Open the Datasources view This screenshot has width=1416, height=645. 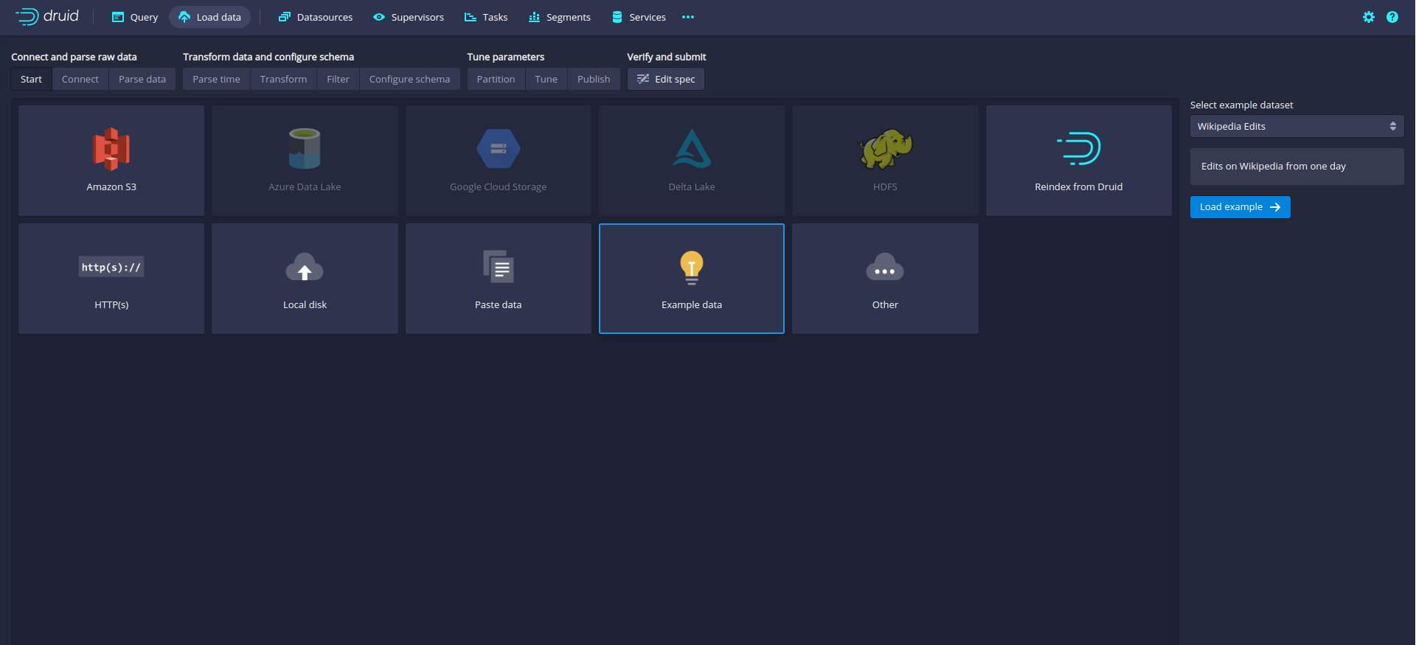[x=316, y=17]
